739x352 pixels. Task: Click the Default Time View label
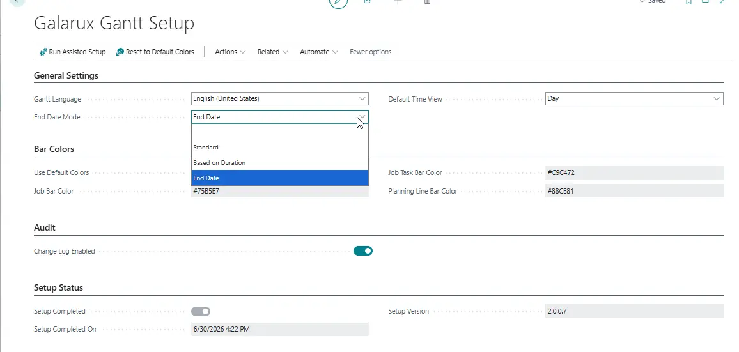pos(416,100)
